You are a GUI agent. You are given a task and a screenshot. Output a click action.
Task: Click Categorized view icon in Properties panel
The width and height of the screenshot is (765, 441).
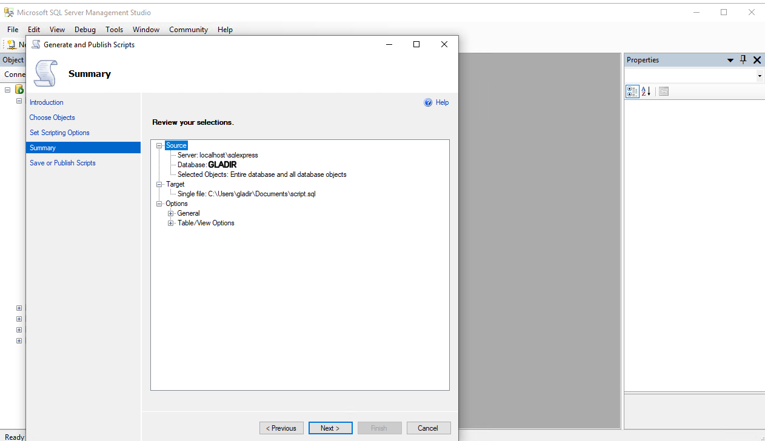(632, 91)
